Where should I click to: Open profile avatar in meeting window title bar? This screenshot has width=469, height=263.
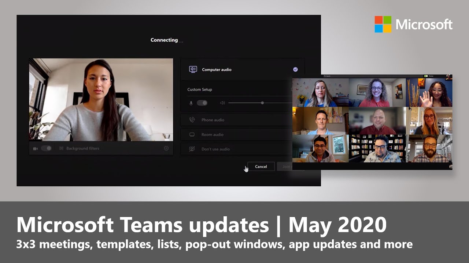[448, 76]
